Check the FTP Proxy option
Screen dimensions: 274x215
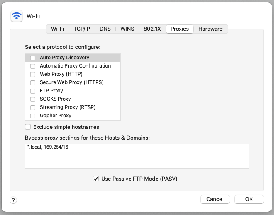pos(33,91)
